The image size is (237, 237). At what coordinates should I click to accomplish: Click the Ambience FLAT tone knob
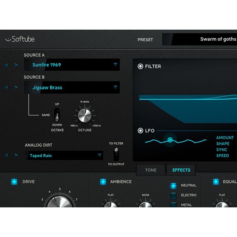tap(111, 204)
